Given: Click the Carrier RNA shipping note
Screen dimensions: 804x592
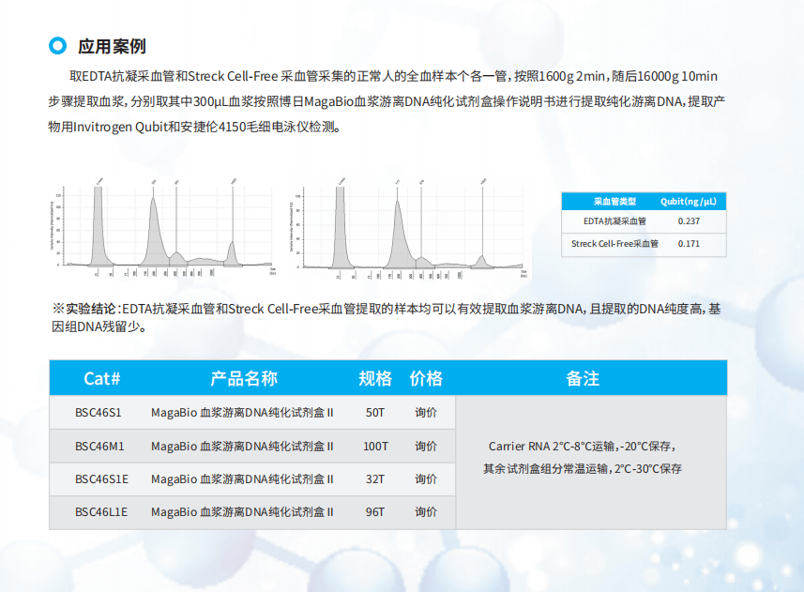Looking at the screenshot, I should point(582,447).
